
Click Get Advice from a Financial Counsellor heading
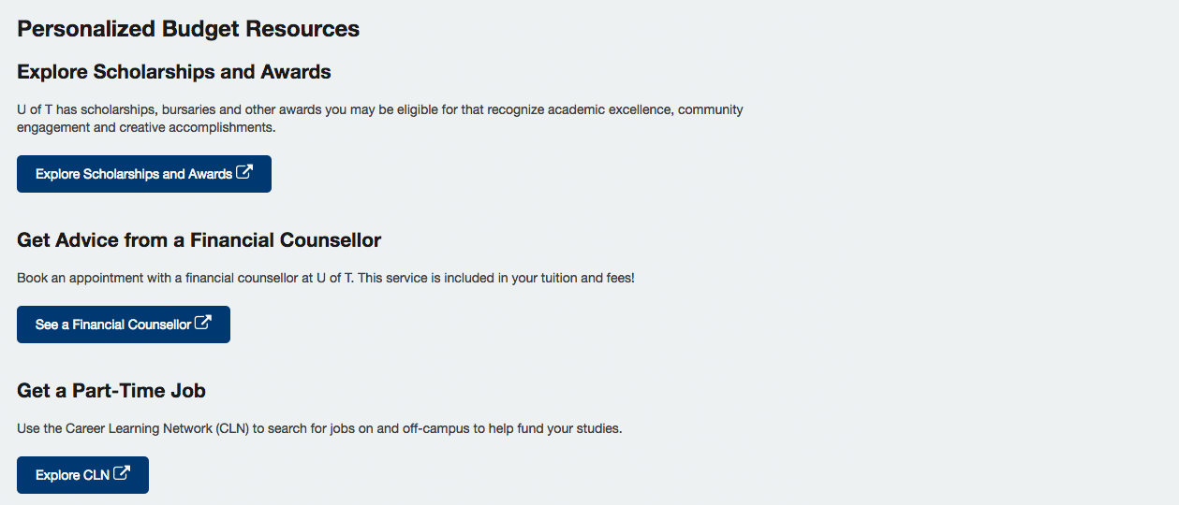click(x=199, y=240)
